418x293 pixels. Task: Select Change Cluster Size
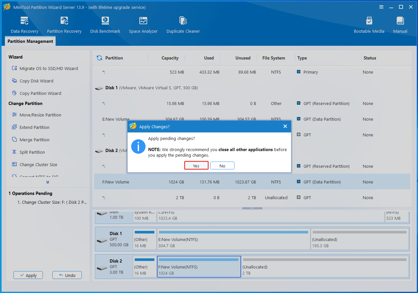pos(34,164)
